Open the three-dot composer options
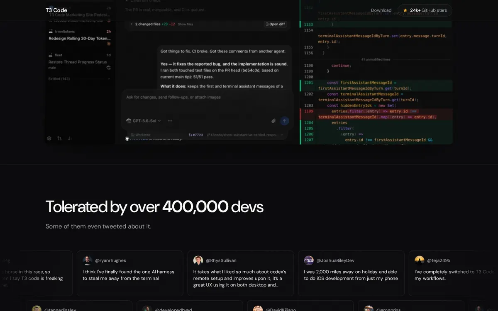The width and height of the screenshot is (498, 311). [170, 121]
